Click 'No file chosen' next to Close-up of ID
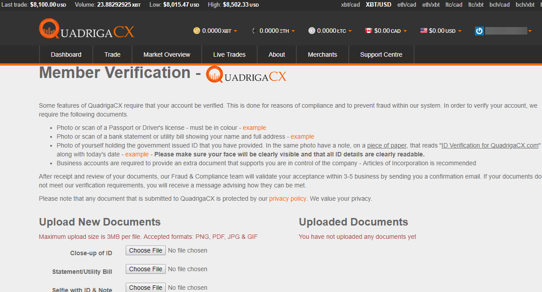The width and height of the screenshot is (542, 292). (187, 250)
